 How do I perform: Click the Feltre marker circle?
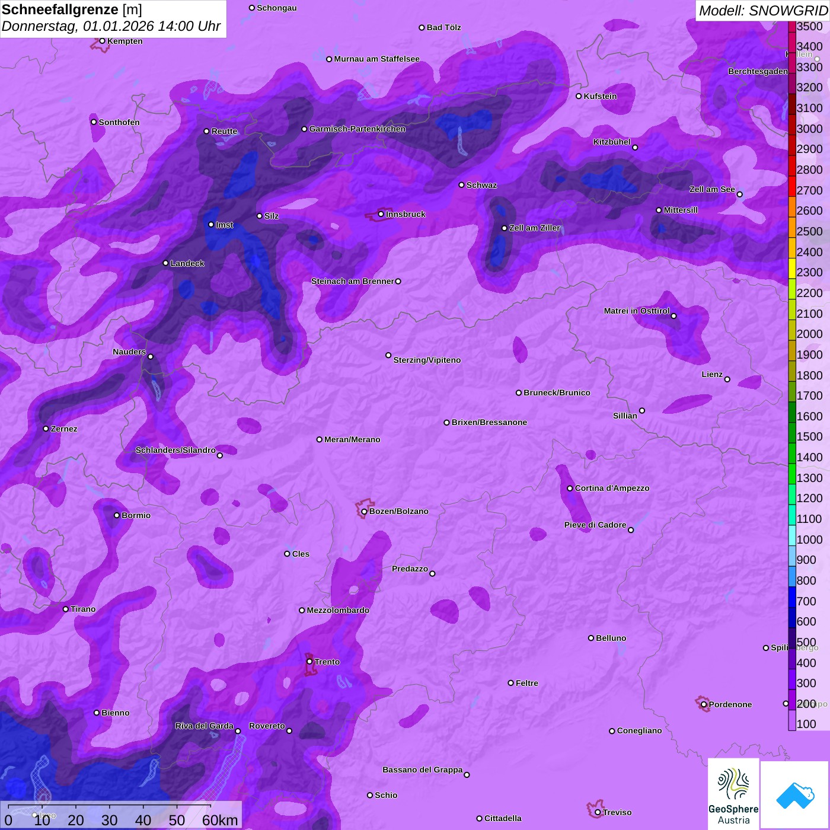[511, 683]
